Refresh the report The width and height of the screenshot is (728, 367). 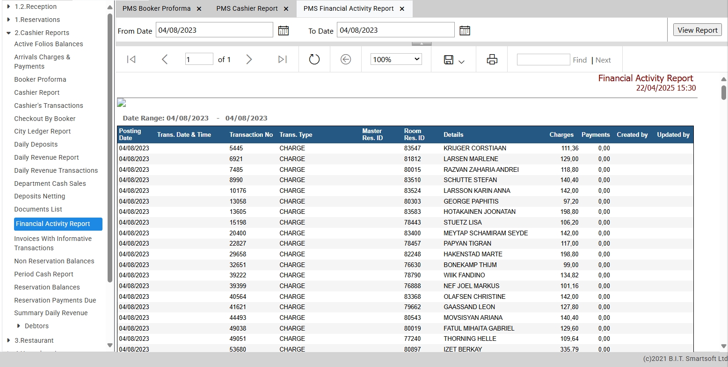coord(314,59)
